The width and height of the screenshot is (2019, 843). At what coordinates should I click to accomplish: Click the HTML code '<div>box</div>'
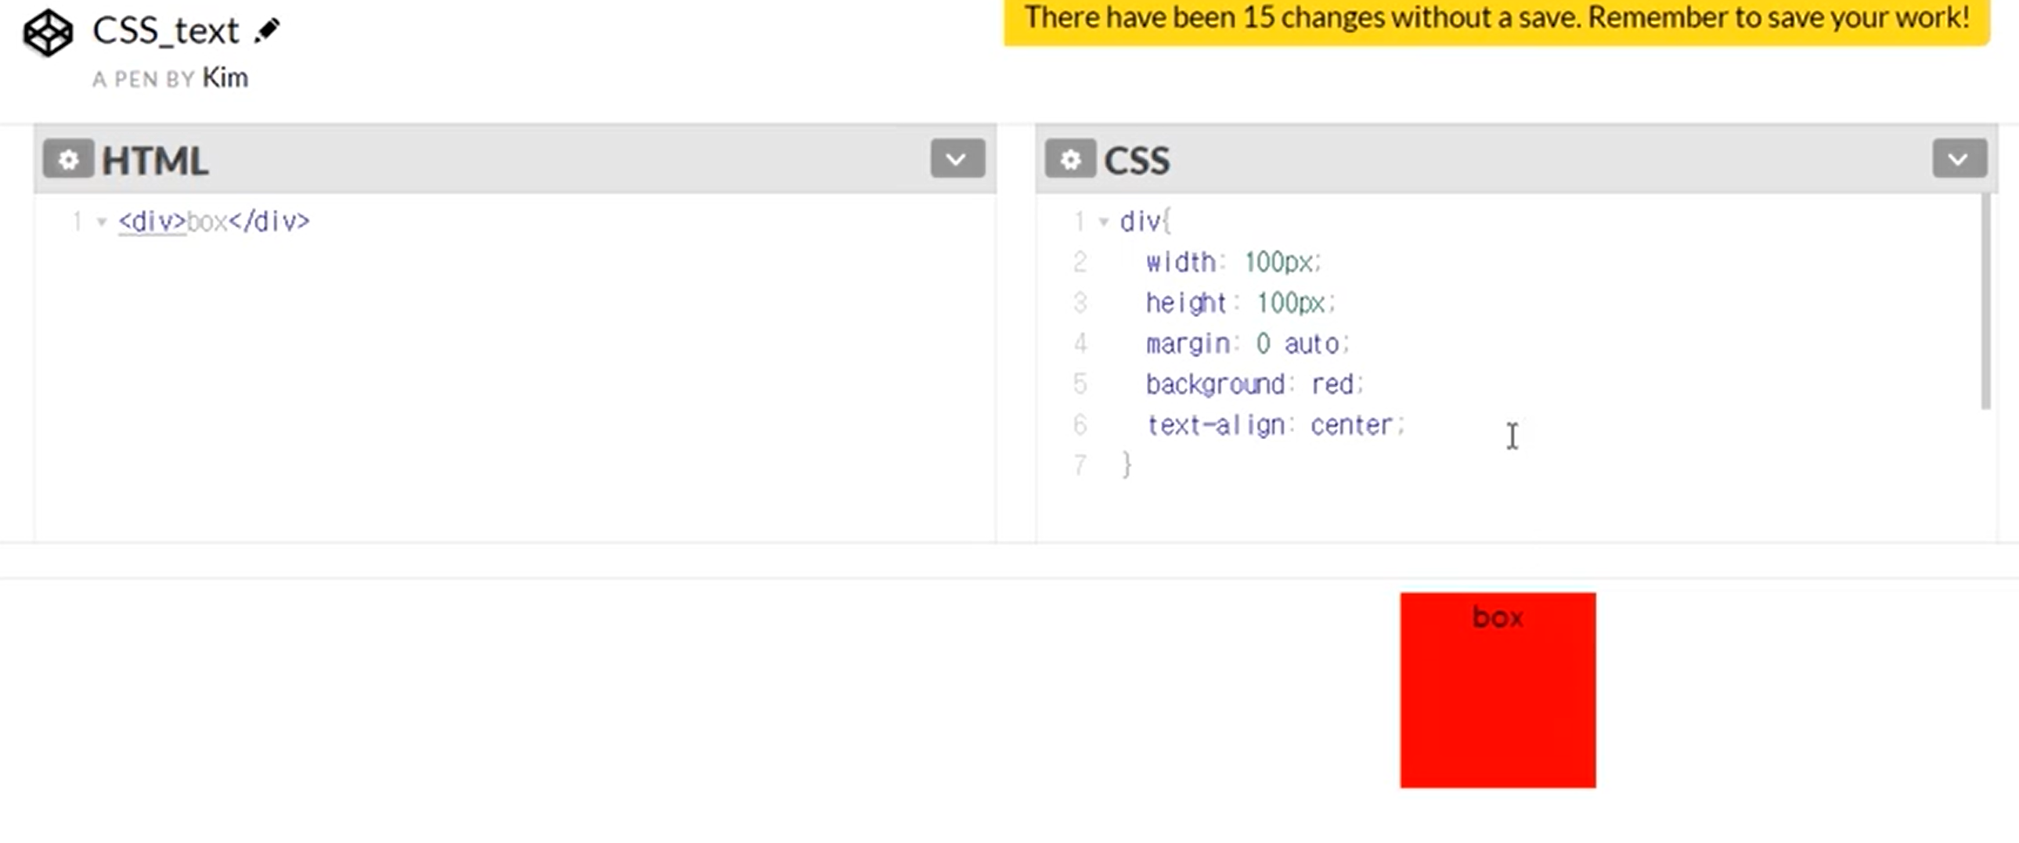tap(214, 222)
